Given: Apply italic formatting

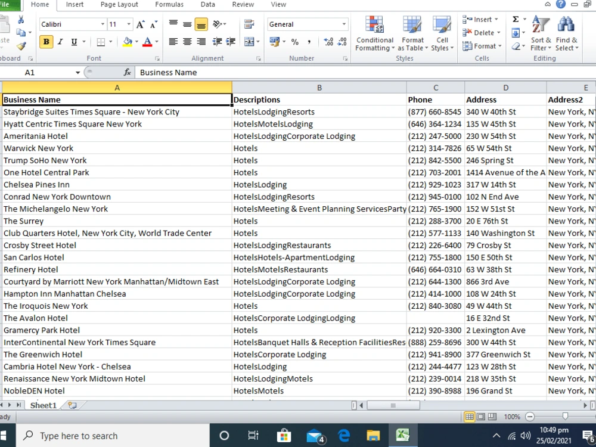Looking at the screenshot, I should tap(59, 42).
